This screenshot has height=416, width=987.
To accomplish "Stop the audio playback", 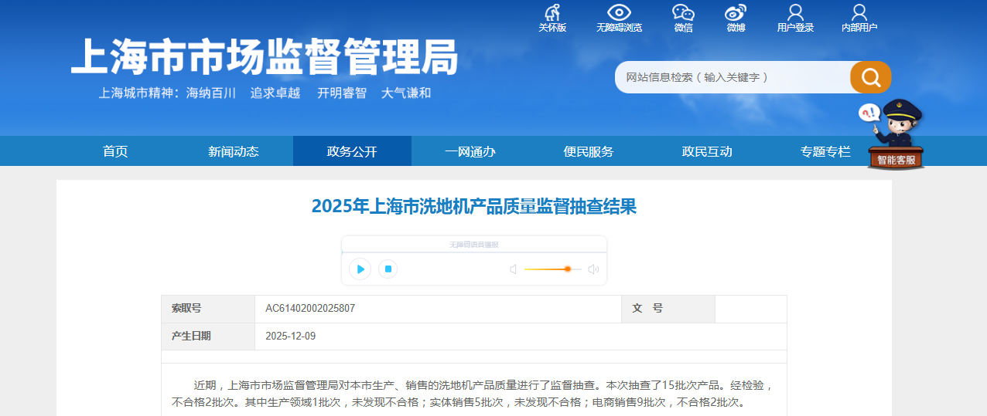I will [388, 269].
